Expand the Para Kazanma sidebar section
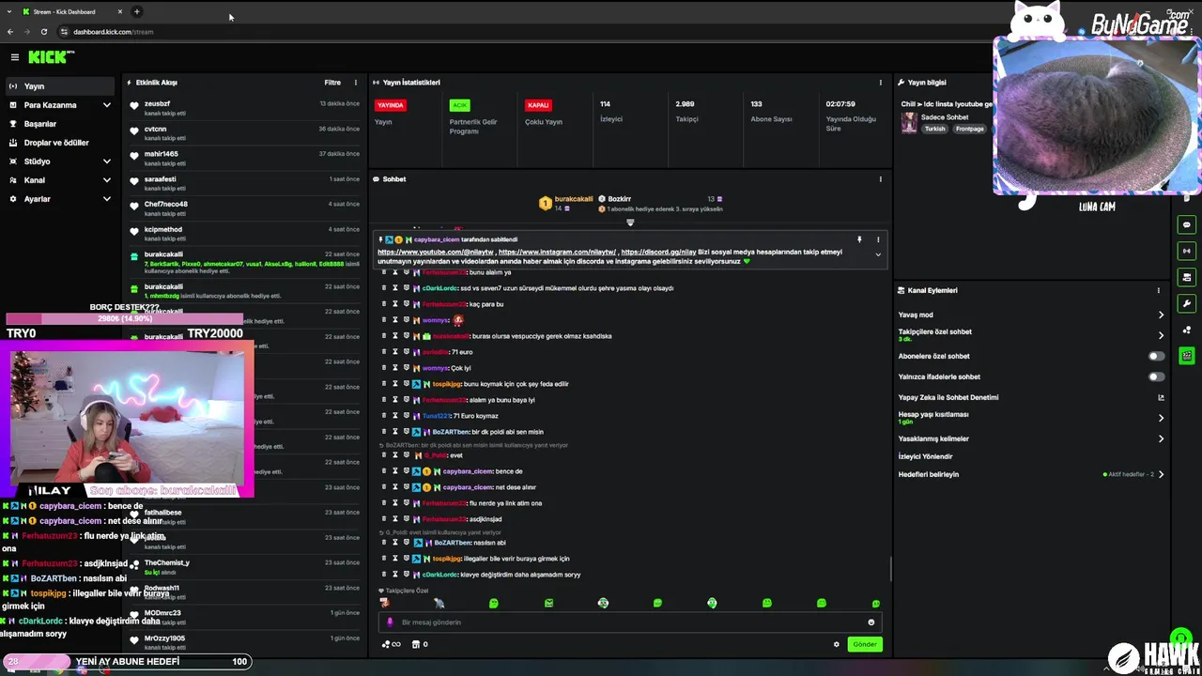1202x676 pixels. [x=107, y=105]
